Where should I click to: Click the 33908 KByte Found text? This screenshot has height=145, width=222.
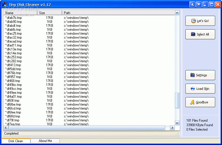[199, 125]
